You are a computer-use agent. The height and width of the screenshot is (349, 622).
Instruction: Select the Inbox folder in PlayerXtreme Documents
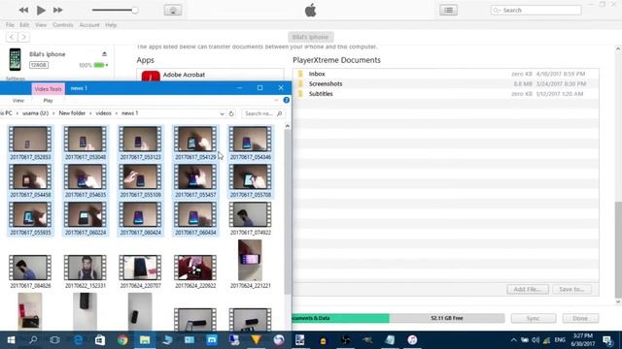coord(446,74)
